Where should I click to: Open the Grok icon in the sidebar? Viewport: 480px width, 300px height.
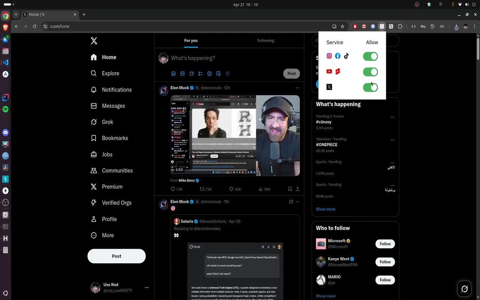pyautogui.click(x=94, y=122)
